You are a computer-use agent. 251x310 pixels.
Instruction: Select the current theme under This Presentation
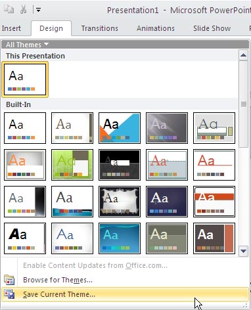coord(25,79)
